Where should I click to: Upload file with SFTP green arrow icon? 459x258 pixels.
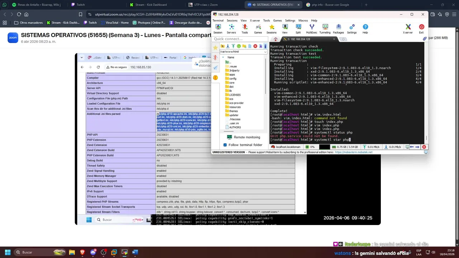[233, 46]
